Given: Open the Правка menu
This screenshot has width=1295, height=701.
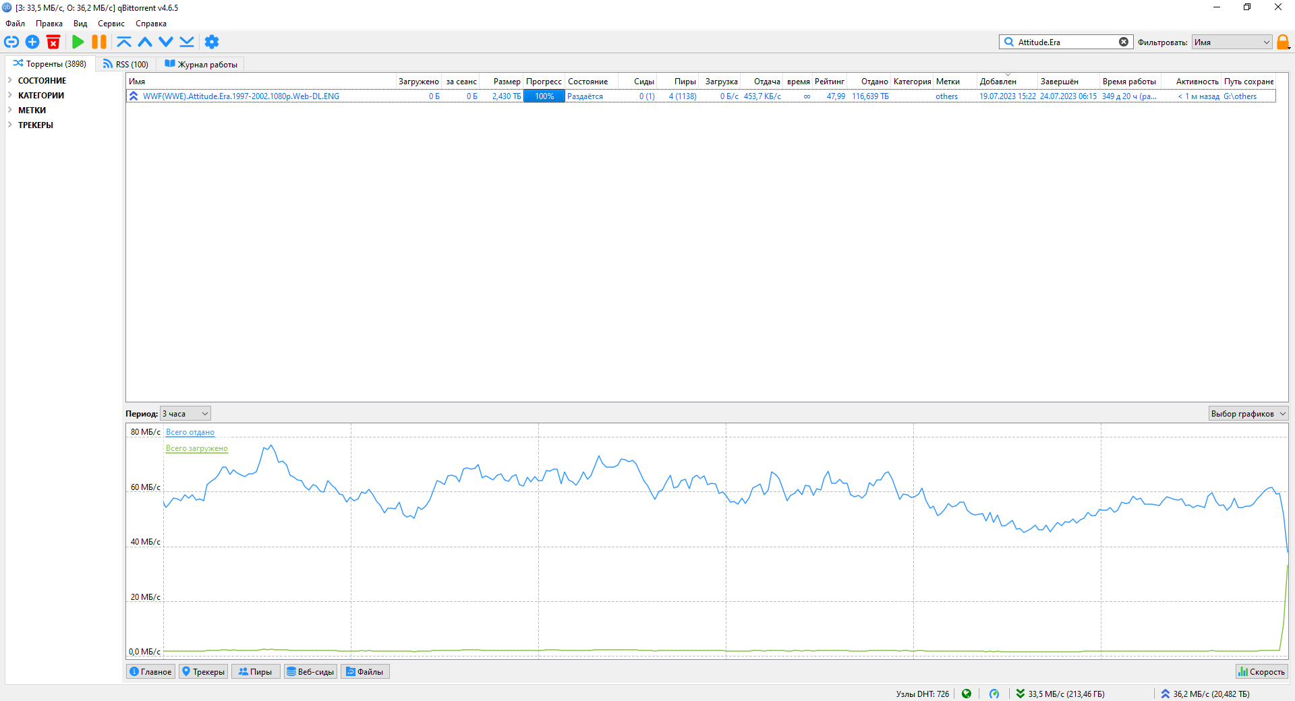Looking at the screenshot, I should pos(49,24).
